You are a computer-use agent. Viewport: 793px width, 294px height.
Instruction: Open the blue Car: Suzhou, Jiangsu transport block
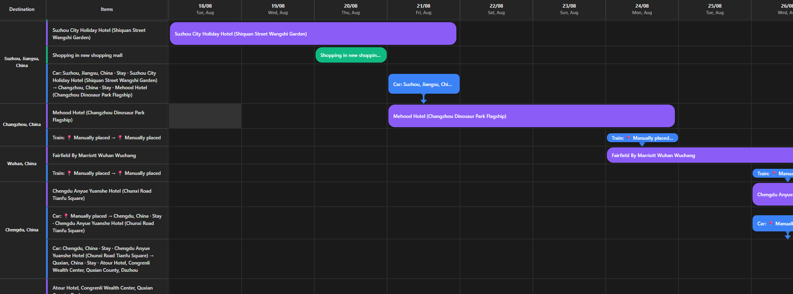(x=424, y=84)
